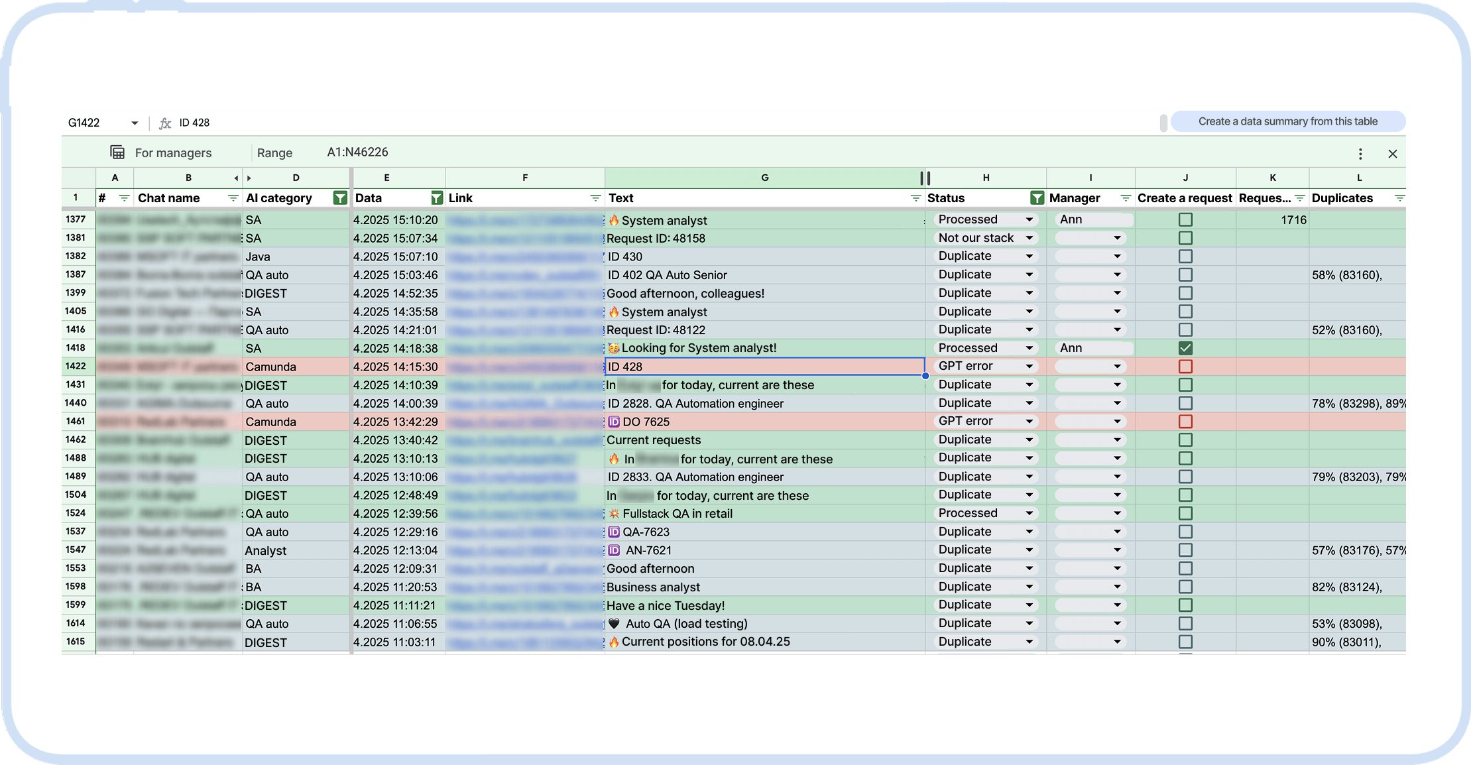Open Manager dropdown in row 1614
Screen dimensions: 1471x765
coord(1117,623)
